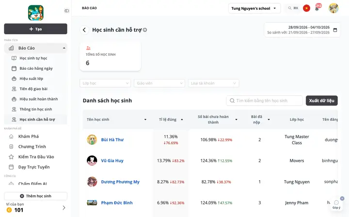Click the Xuất dữ liệu button
Screen dimensions: 349x217
tap(322, 101)
